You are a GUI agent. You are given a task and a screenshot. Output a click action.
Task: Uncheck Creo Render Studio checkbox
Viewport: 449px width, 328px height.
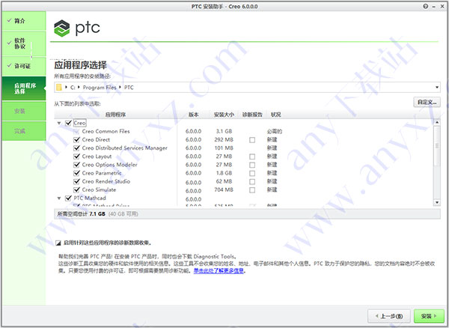click(76, 181)
